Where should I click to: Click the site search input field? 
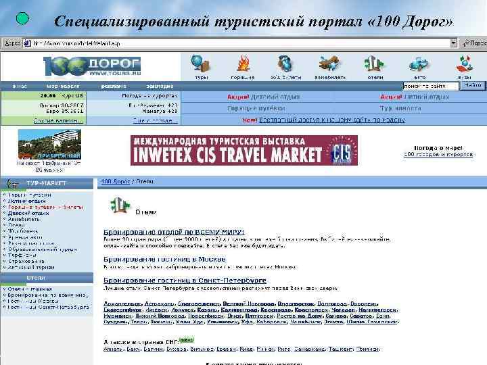click(x=430, y=86)
